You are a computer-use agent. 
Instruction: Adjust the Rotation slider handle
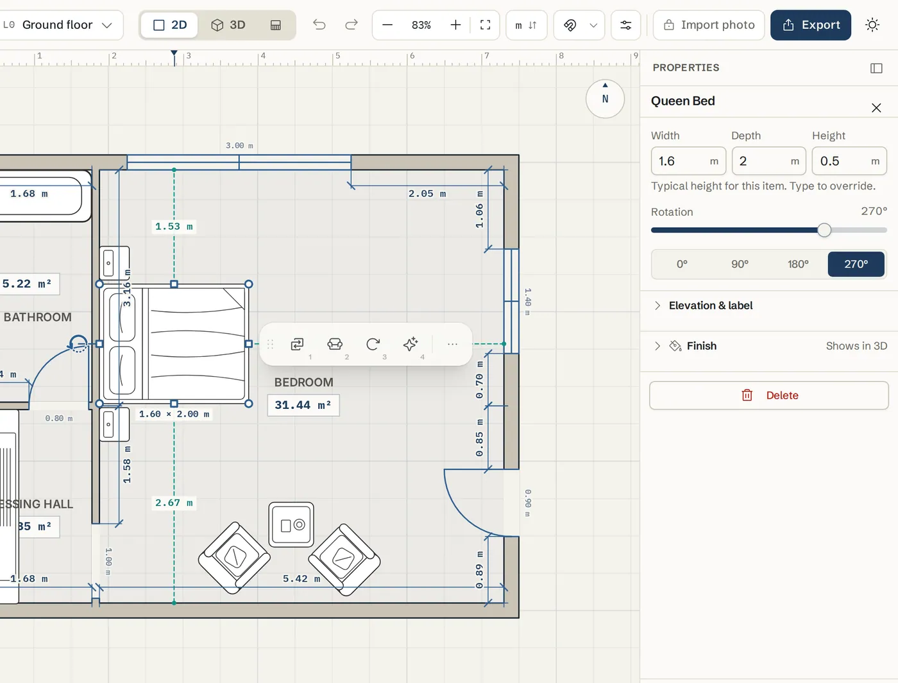pos(824,230)
